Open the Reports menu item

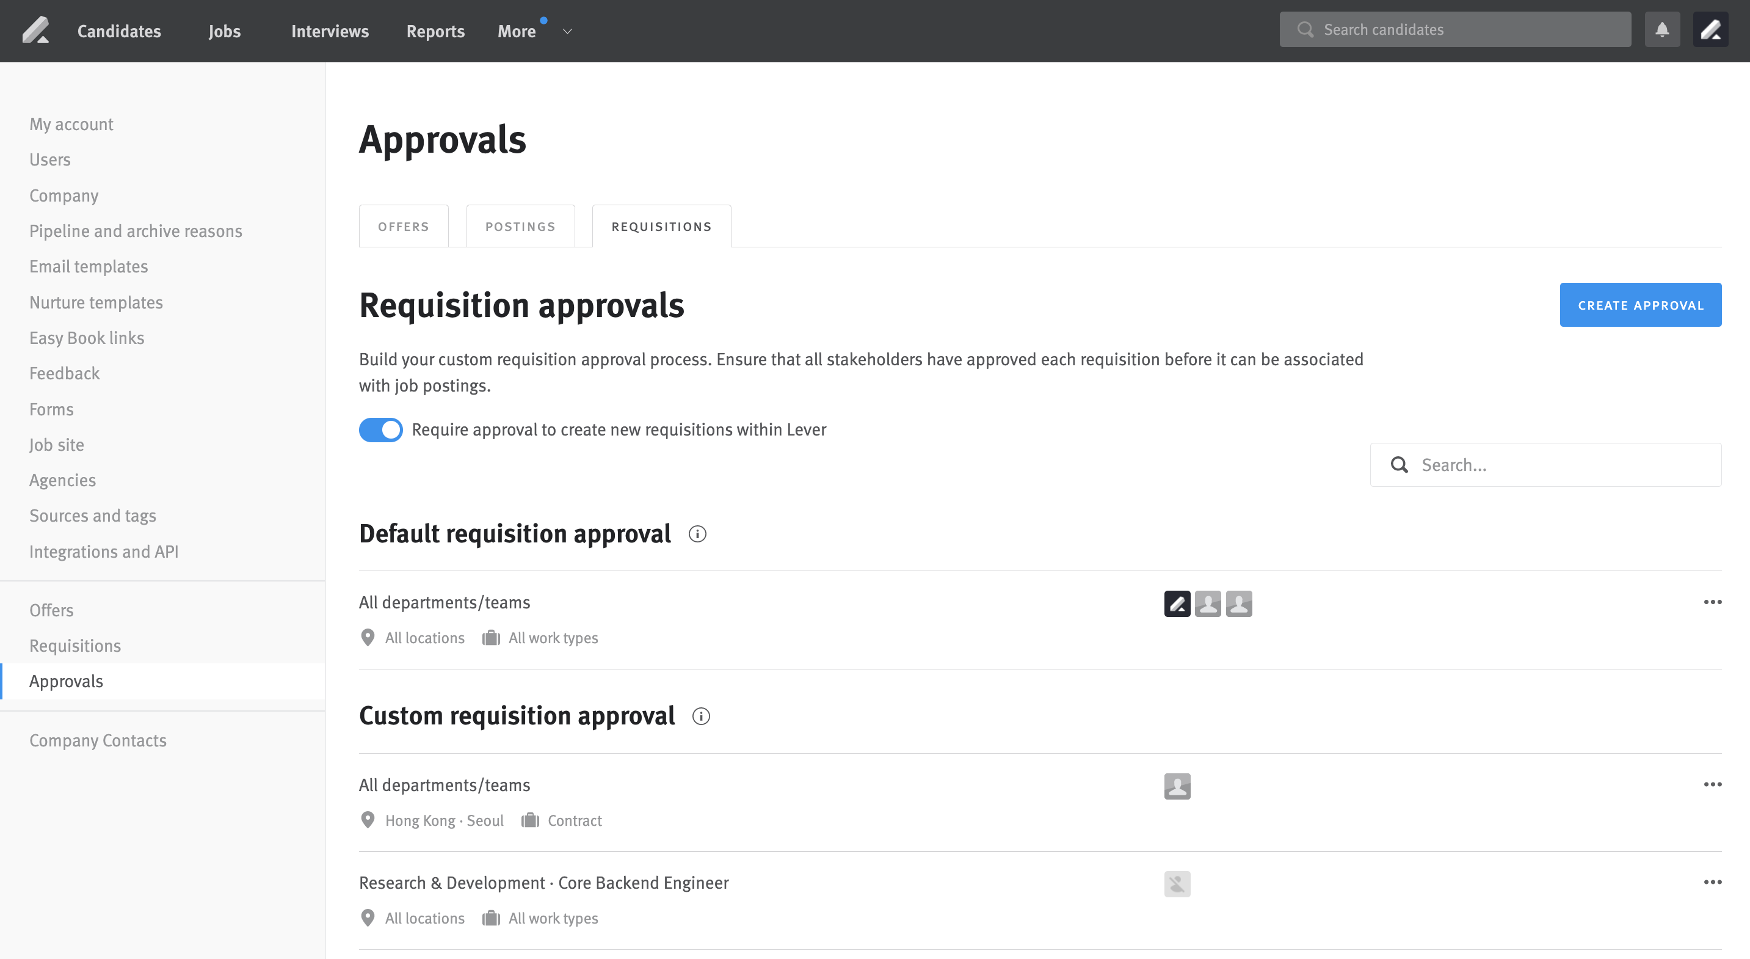pos(435,31)
